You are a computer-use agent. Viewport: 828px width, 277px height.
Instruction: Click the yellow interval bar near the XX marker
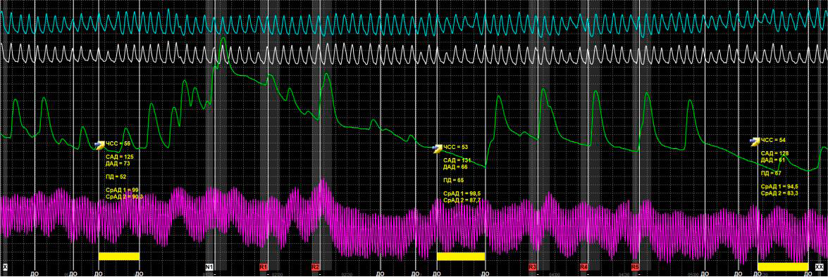(x=783, y=266)
